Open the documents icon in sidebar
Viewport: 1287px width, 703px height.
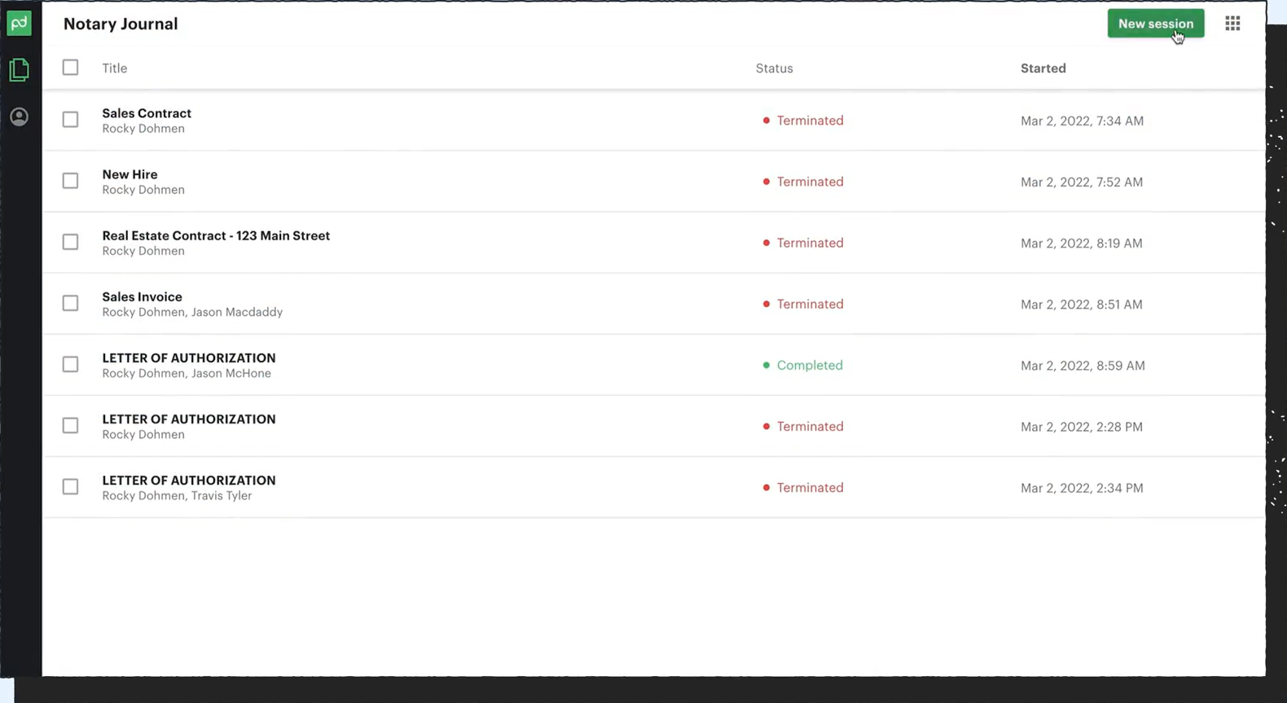19,70
